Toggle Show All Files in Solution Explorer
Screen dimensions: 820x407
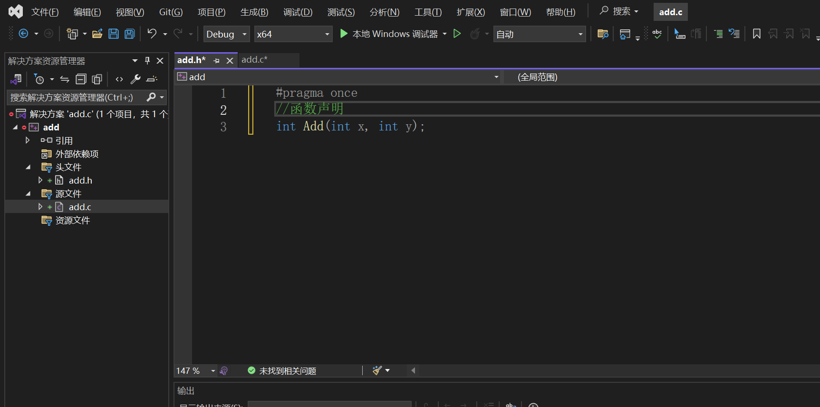coord(97,79)
